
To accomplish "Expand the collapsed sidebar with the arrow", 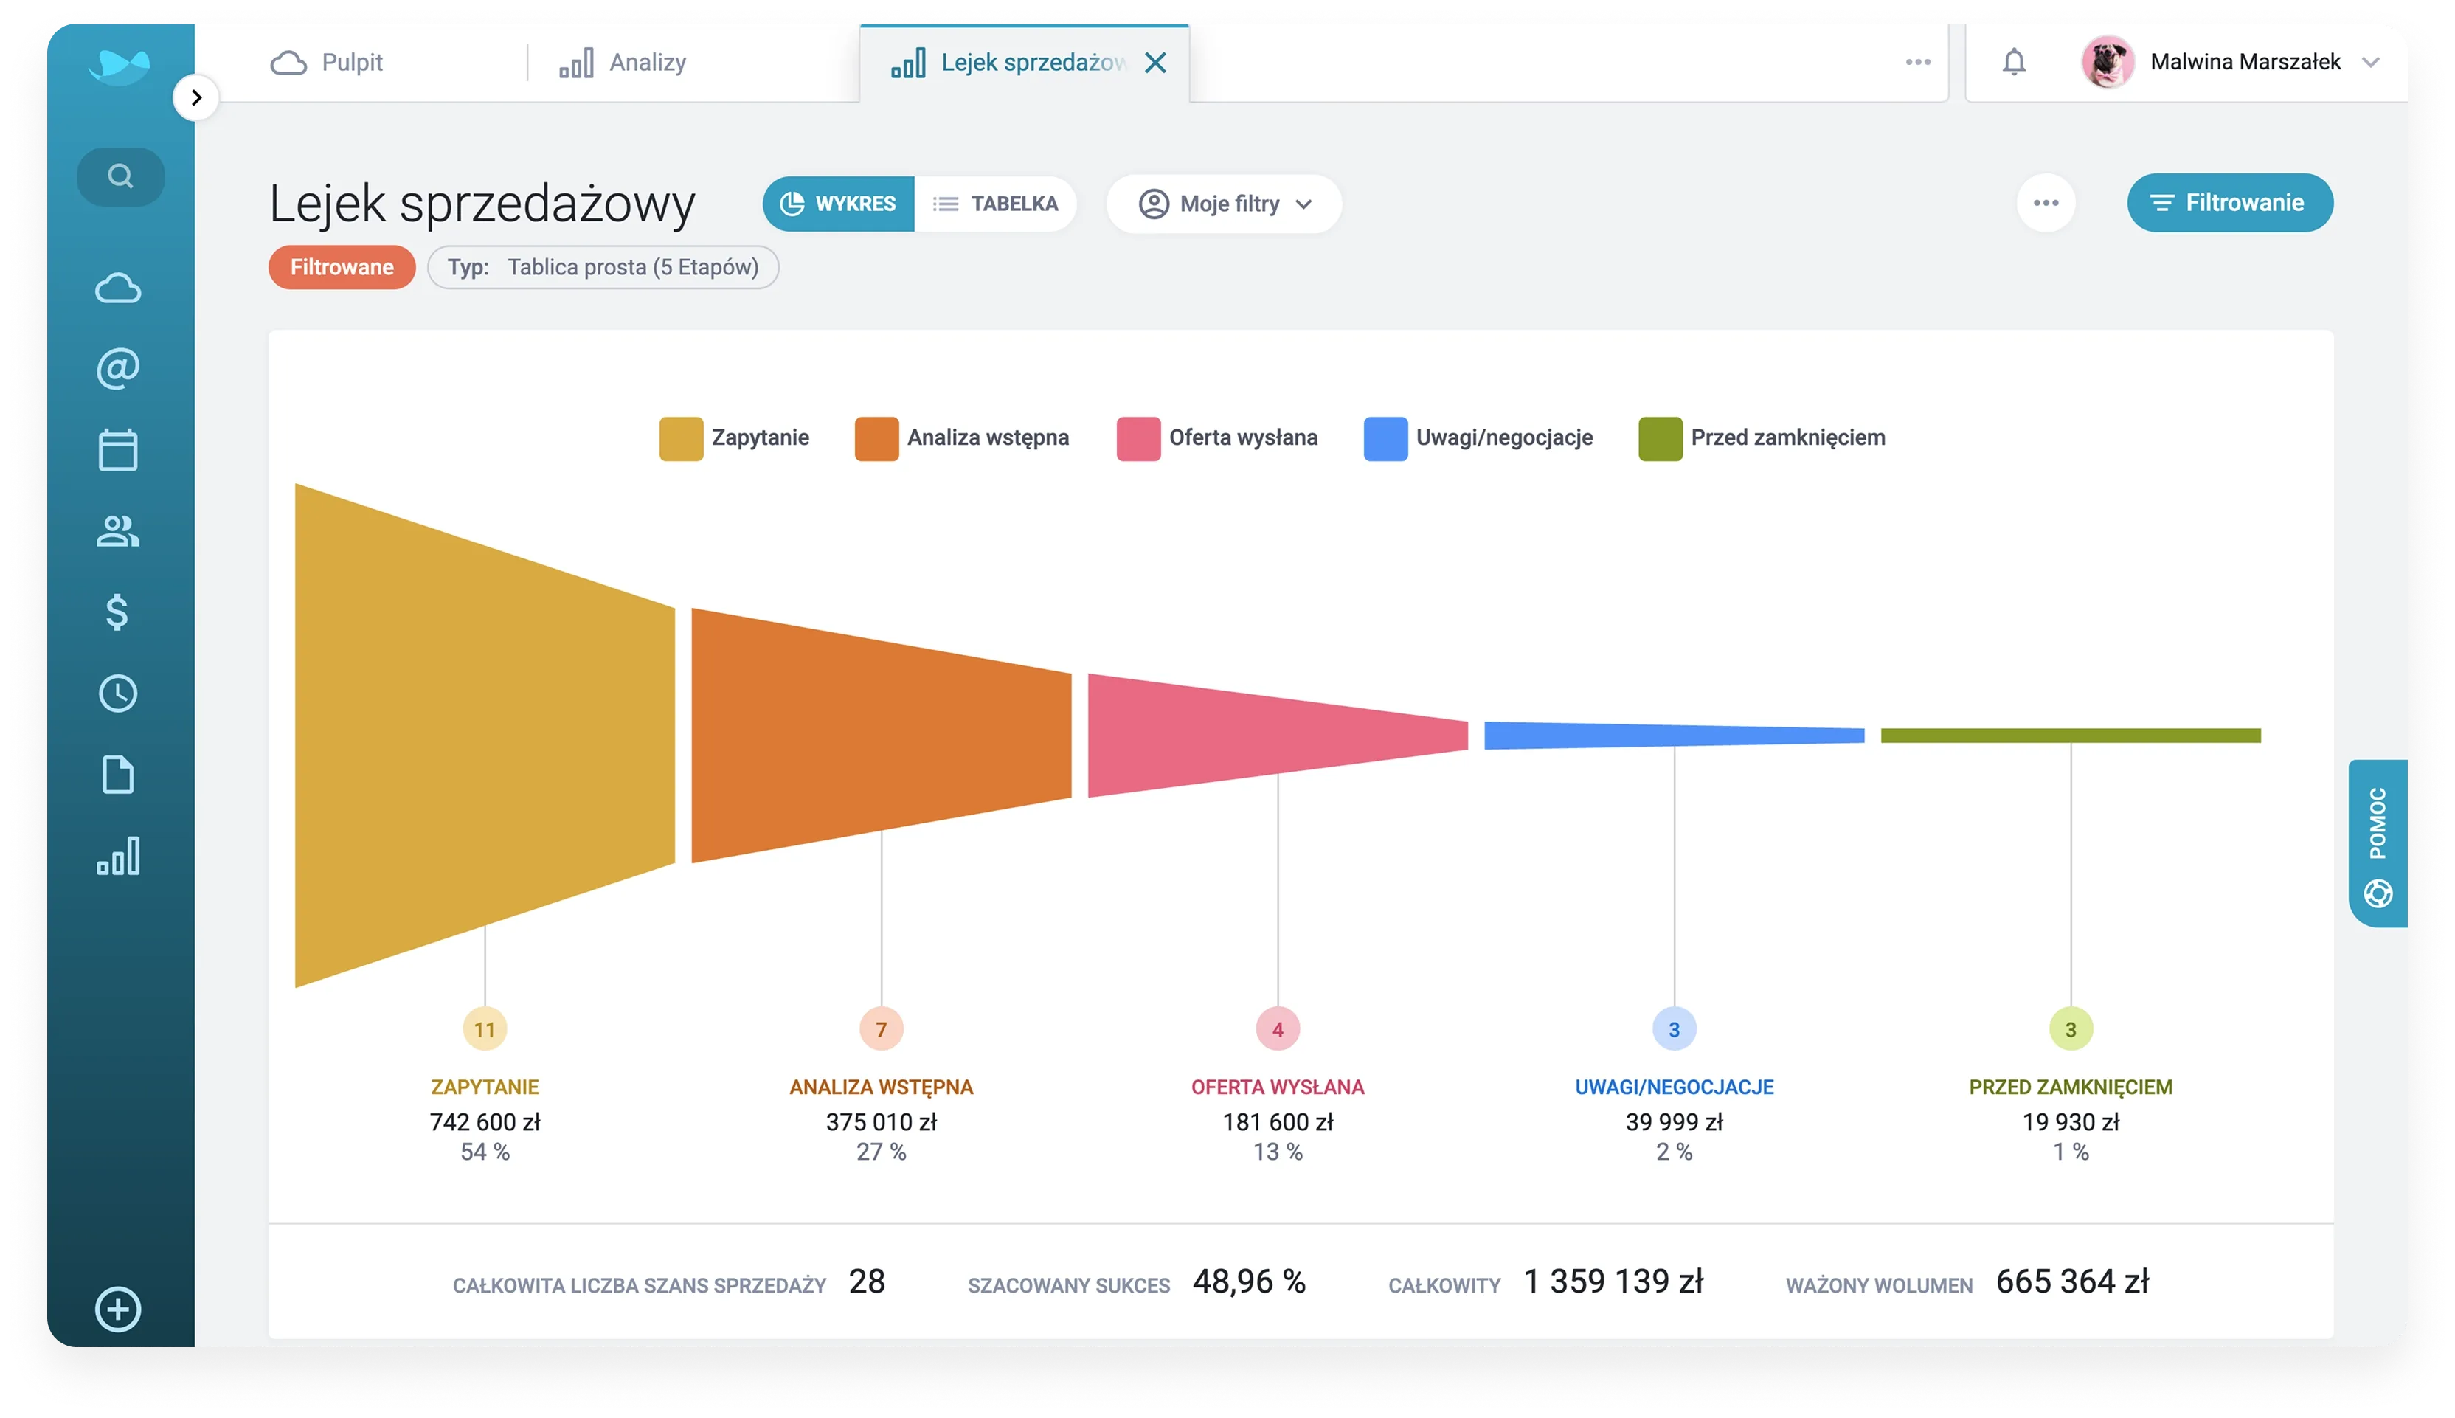I will (195, 97).
